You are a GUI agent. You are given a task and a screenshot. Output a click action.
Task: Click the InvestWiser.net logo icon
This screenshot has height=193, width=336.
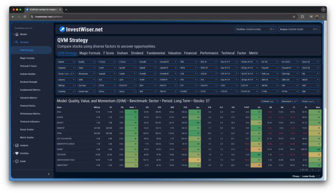[62, 29]
